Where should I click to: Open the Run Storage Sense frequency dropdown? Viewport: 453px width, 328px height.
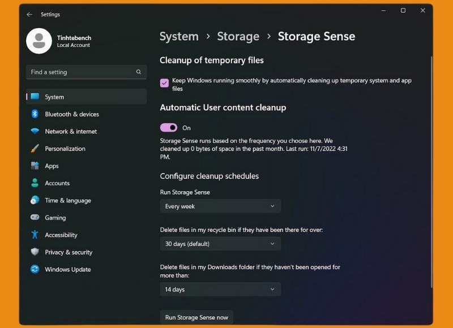click(x=220, y=206)
